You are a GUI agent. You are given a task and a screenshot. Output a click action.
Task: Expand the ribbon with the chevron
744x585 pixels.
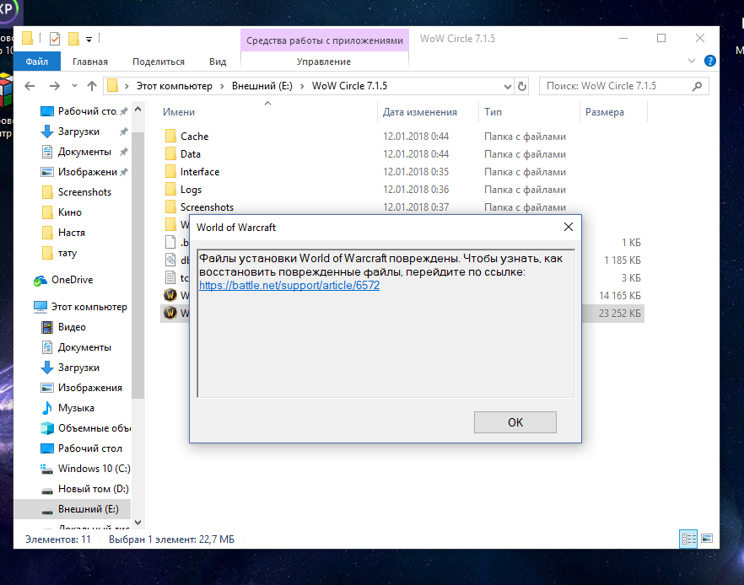693,62
